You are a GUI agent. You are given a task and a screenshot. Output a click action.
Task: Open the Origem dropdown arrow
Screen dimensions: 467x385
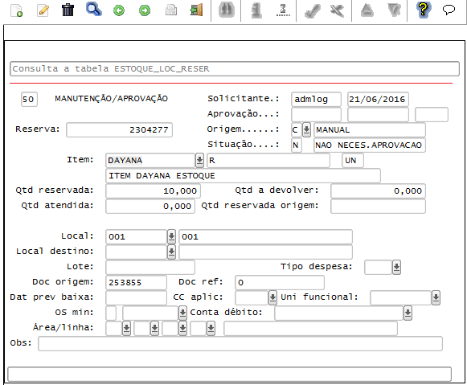point(306,130)
